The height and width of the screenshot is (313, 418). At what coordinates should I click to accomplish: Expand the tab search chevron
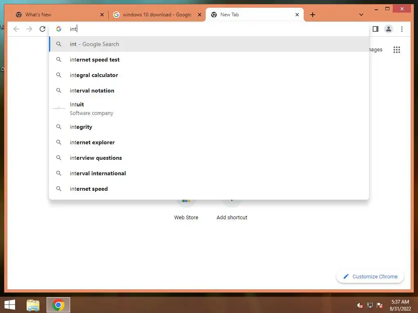pyautogui.click(x=361, y=15)
